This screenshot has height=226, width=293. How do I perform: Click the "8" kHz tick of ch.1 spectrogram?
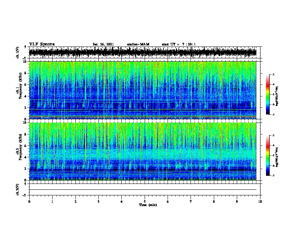[26, 73]
